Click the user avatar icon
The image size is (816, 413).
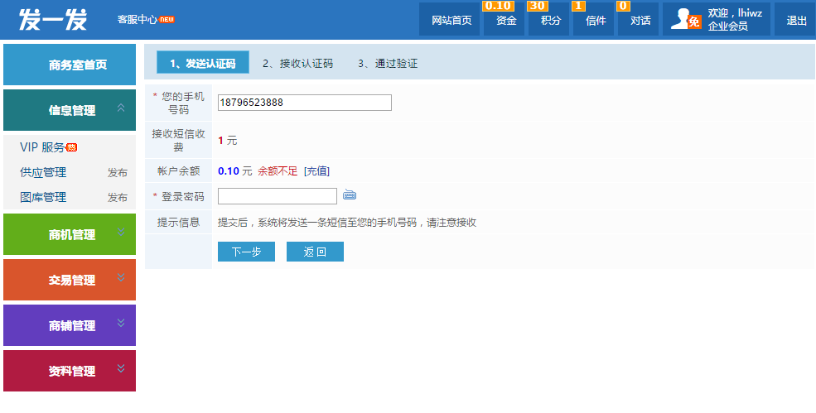[686, 20]
